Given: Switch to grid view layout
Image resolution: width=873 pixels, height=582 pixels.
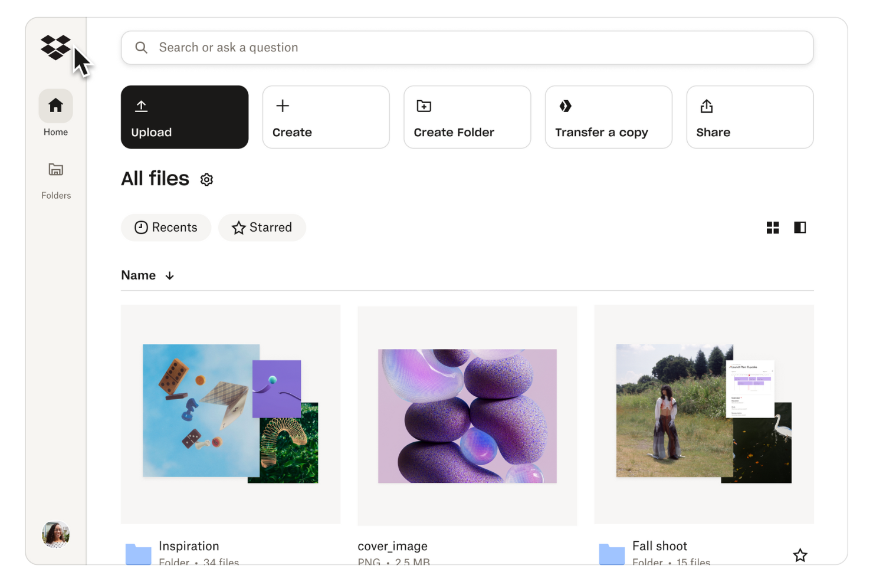Looking at the screenshot, I should tap(773, 227).
